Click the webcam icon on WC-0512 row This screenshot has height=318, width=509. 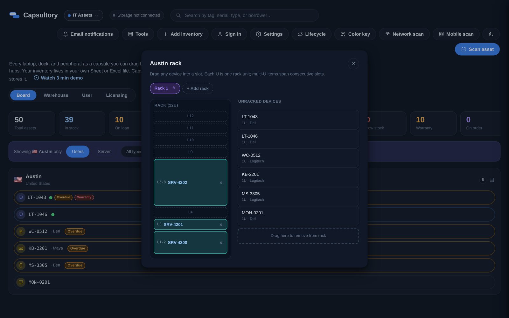21,232
